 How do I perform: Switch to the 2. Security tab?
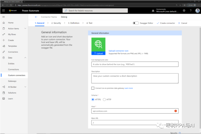point(56,23)
